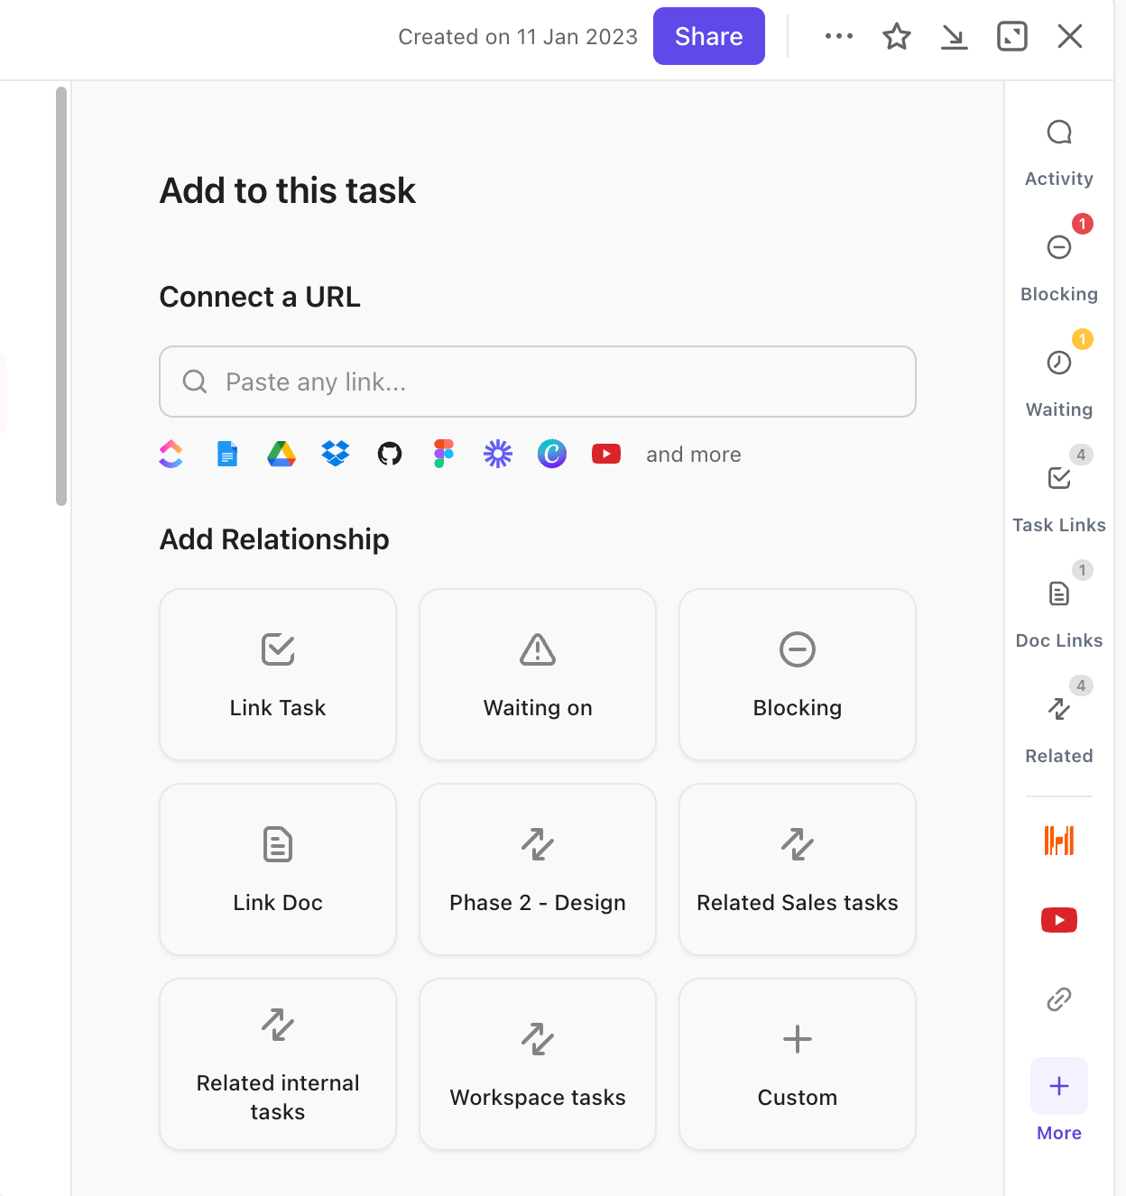
Task: Minimize task using the down-right arrow icon
Action: [x=954, y=37]
